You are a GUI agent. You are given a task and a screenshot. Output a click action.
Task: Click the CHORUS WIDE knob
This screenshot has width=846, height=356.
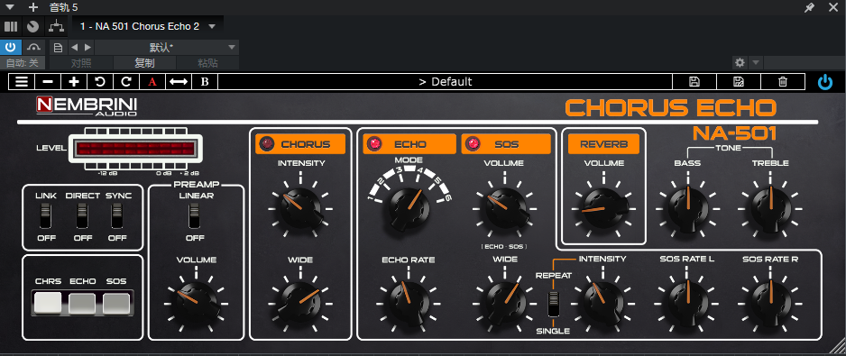click(x=300, y=304)
